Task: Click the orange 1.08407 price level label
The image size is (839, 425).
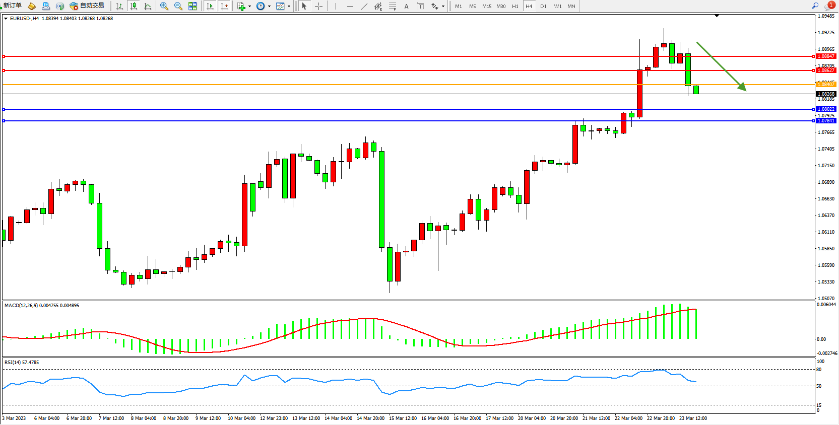Action: tap(826, 85)
